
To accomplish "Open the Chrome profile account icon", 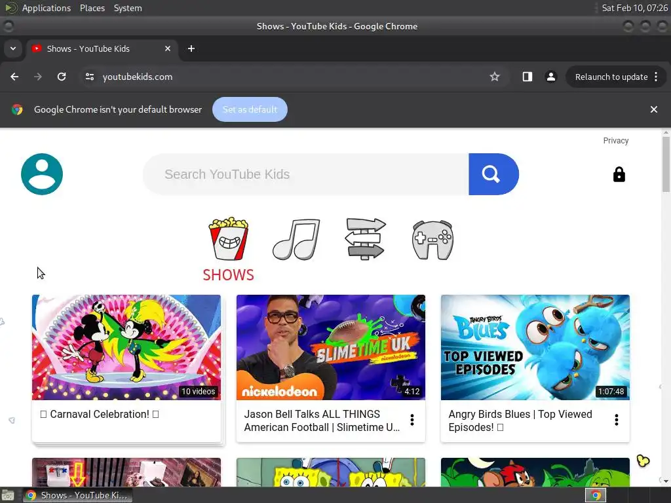I will pyautogui.click(x=550, y=77).
